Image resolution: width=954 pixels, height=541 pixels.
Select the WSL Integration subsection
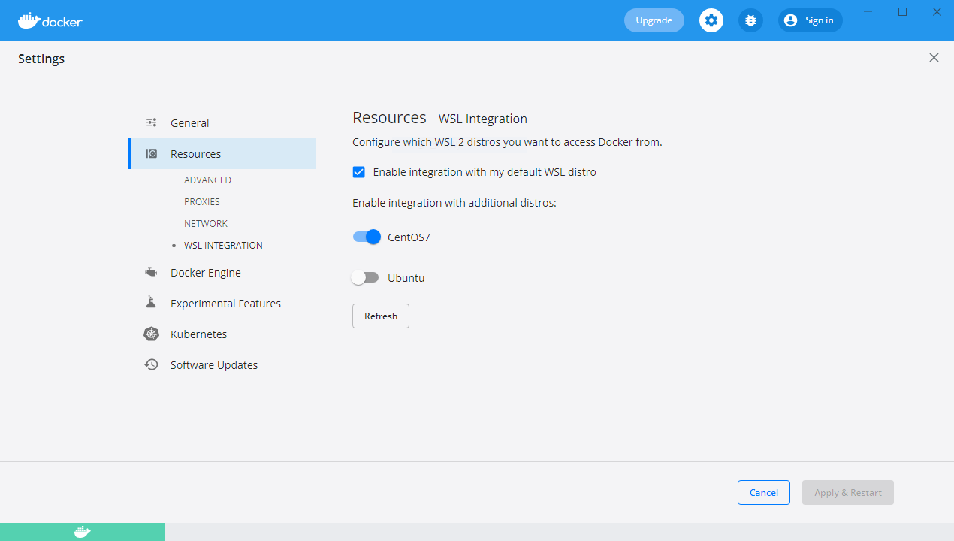tap(223, 246)
